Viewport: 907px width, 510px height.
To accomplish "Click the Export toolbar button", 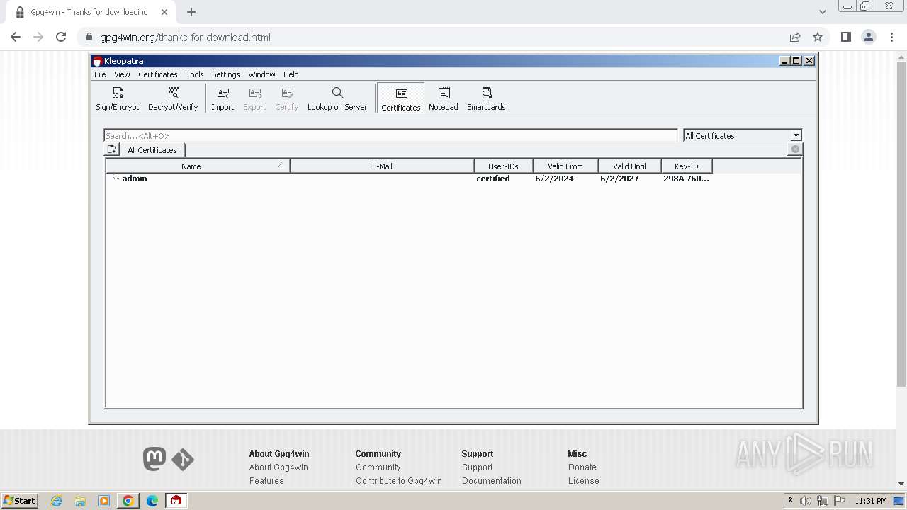I will (254, 98).
